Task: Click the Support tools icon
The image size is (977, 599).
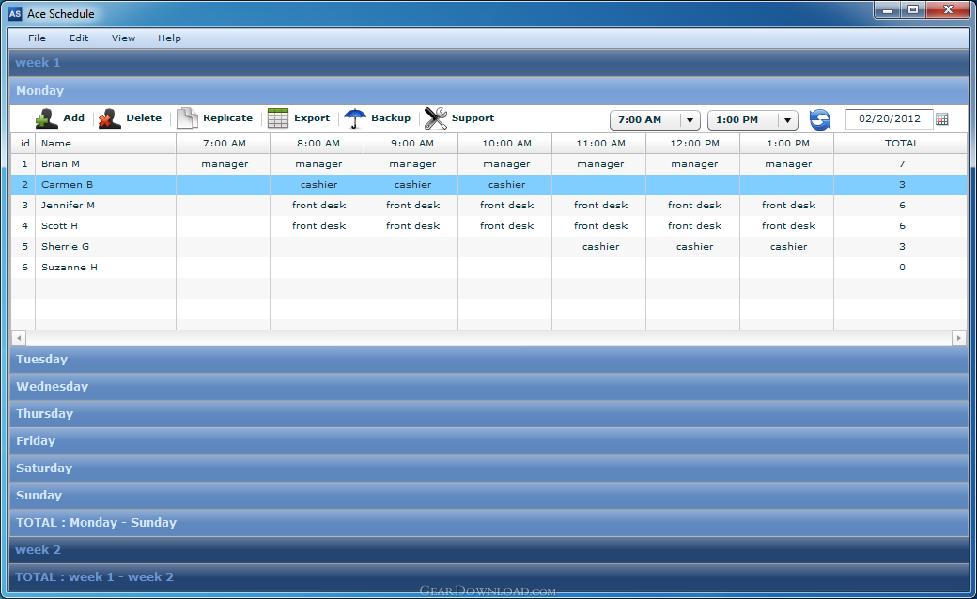Action: tap(436, 117)
